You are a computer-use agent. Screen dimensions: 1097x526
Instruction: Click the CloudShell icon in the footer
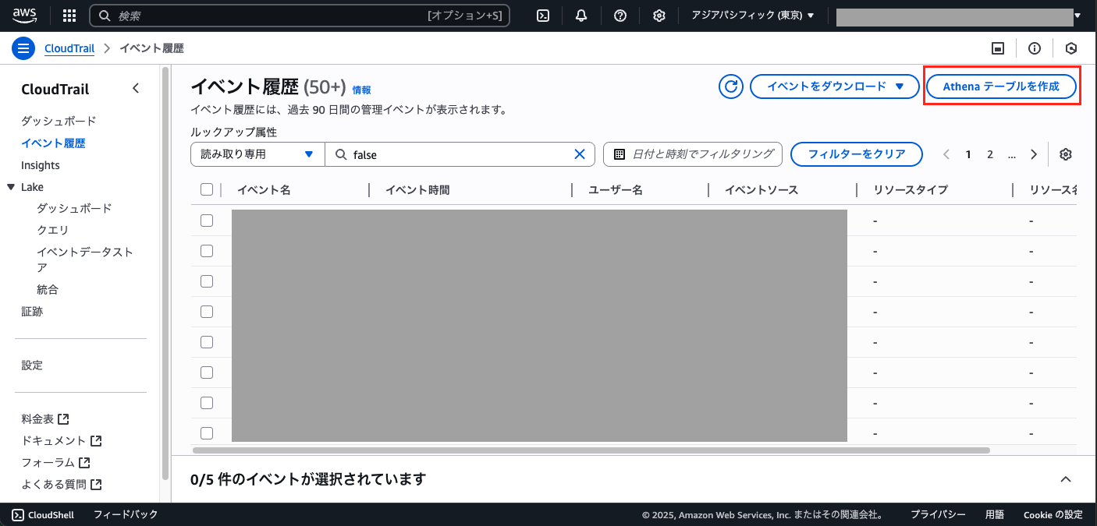point(18,514)
